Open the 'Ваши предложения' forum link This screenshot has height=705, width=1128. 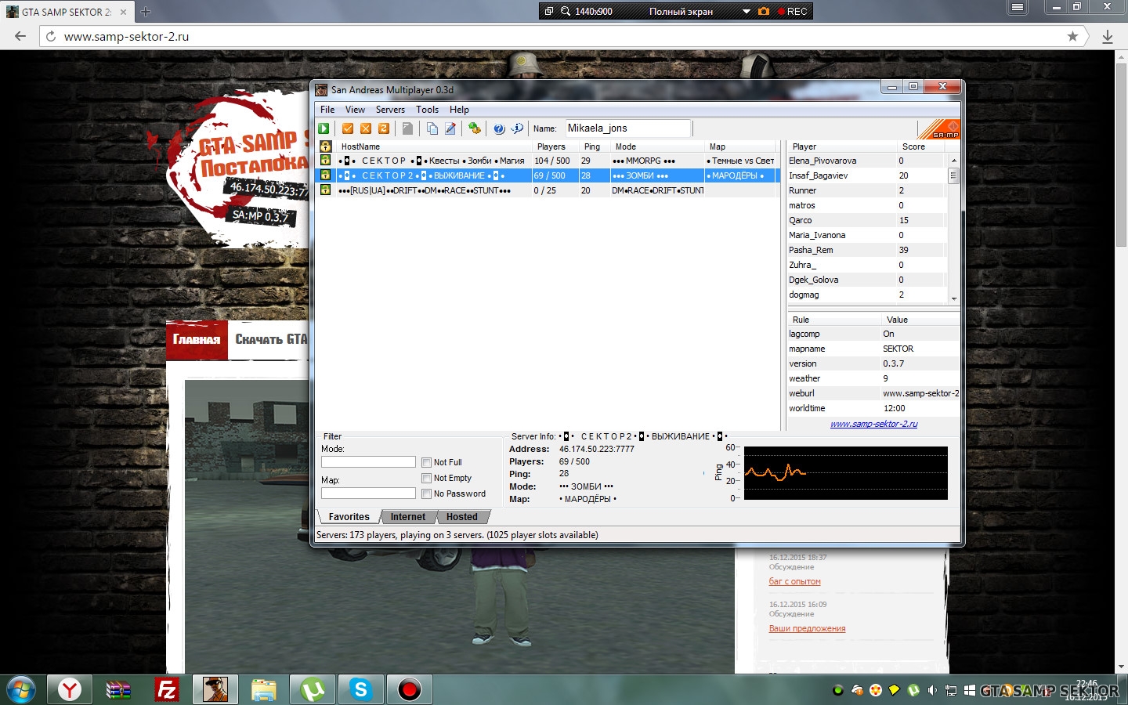808,629
